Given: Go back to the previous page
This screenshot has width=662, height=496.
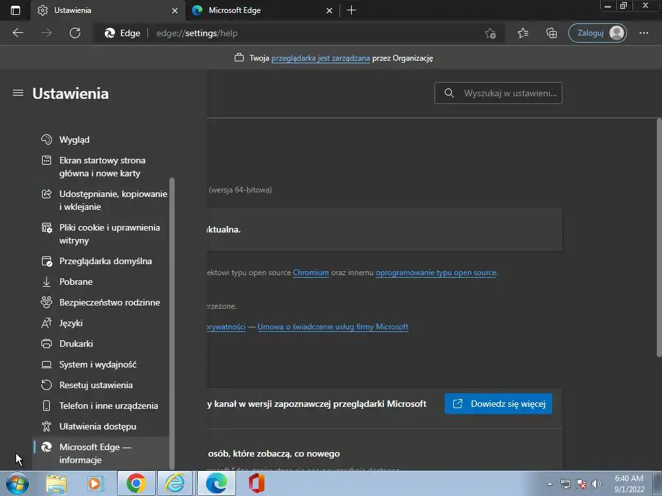Looking at the screenshot, I should 17,33.
